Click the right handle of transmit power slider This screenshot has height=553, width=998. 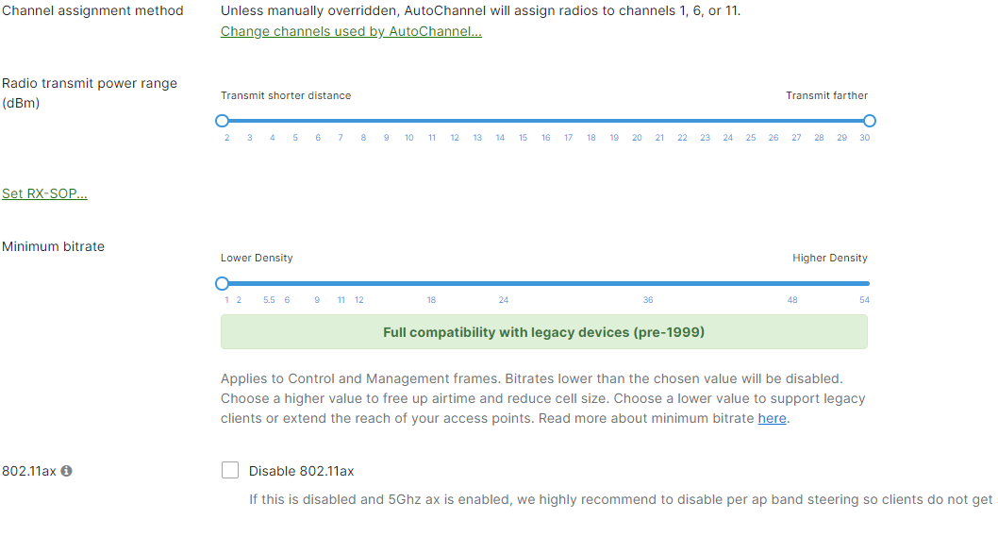click(x=869, y=121)
